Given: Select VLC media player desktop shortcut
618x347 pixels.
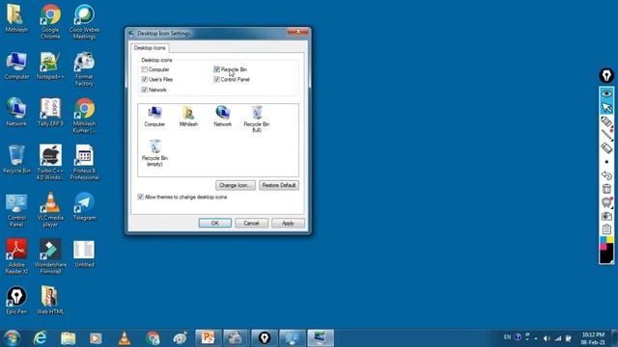Looking at the screenshot, I should point(50,210).
